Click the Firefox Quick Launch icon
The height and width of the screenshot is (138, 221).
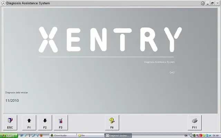click(41, 136)
